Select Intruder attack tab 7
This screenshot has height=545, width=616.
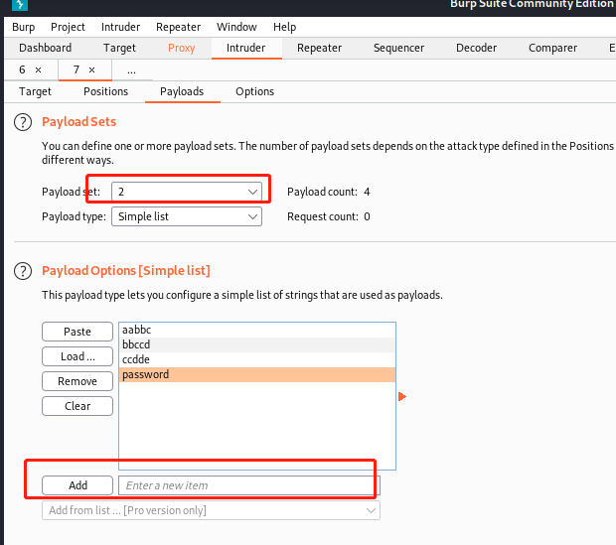point(77,69)
